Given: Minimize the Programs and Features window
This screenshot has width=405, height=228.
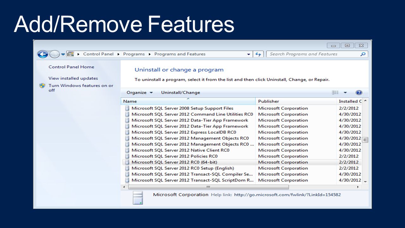Looking at the screenshot, I should [x=333, y=46].
